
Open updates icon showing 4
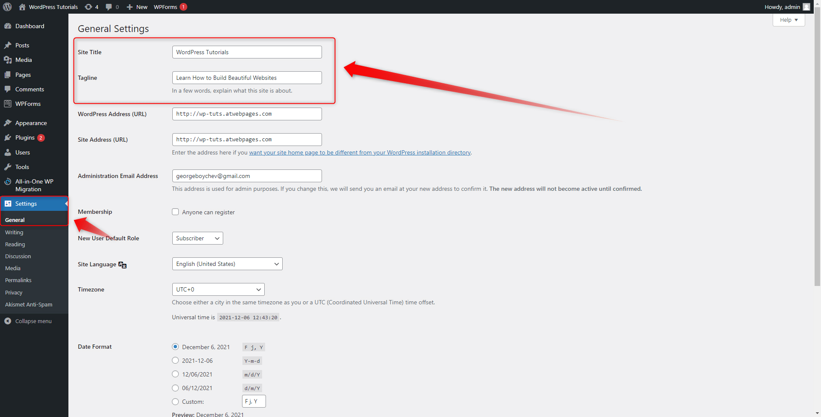[89, 7]
